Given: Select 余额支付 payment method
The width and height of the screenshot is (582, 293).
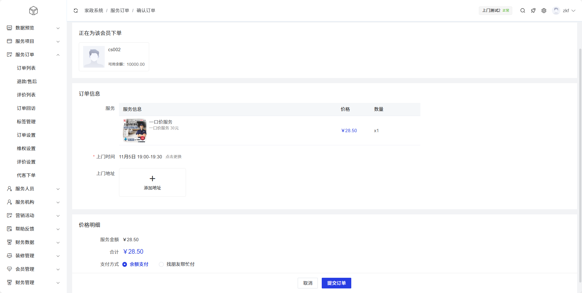Looking at the screenshot, I should [125, 264].
